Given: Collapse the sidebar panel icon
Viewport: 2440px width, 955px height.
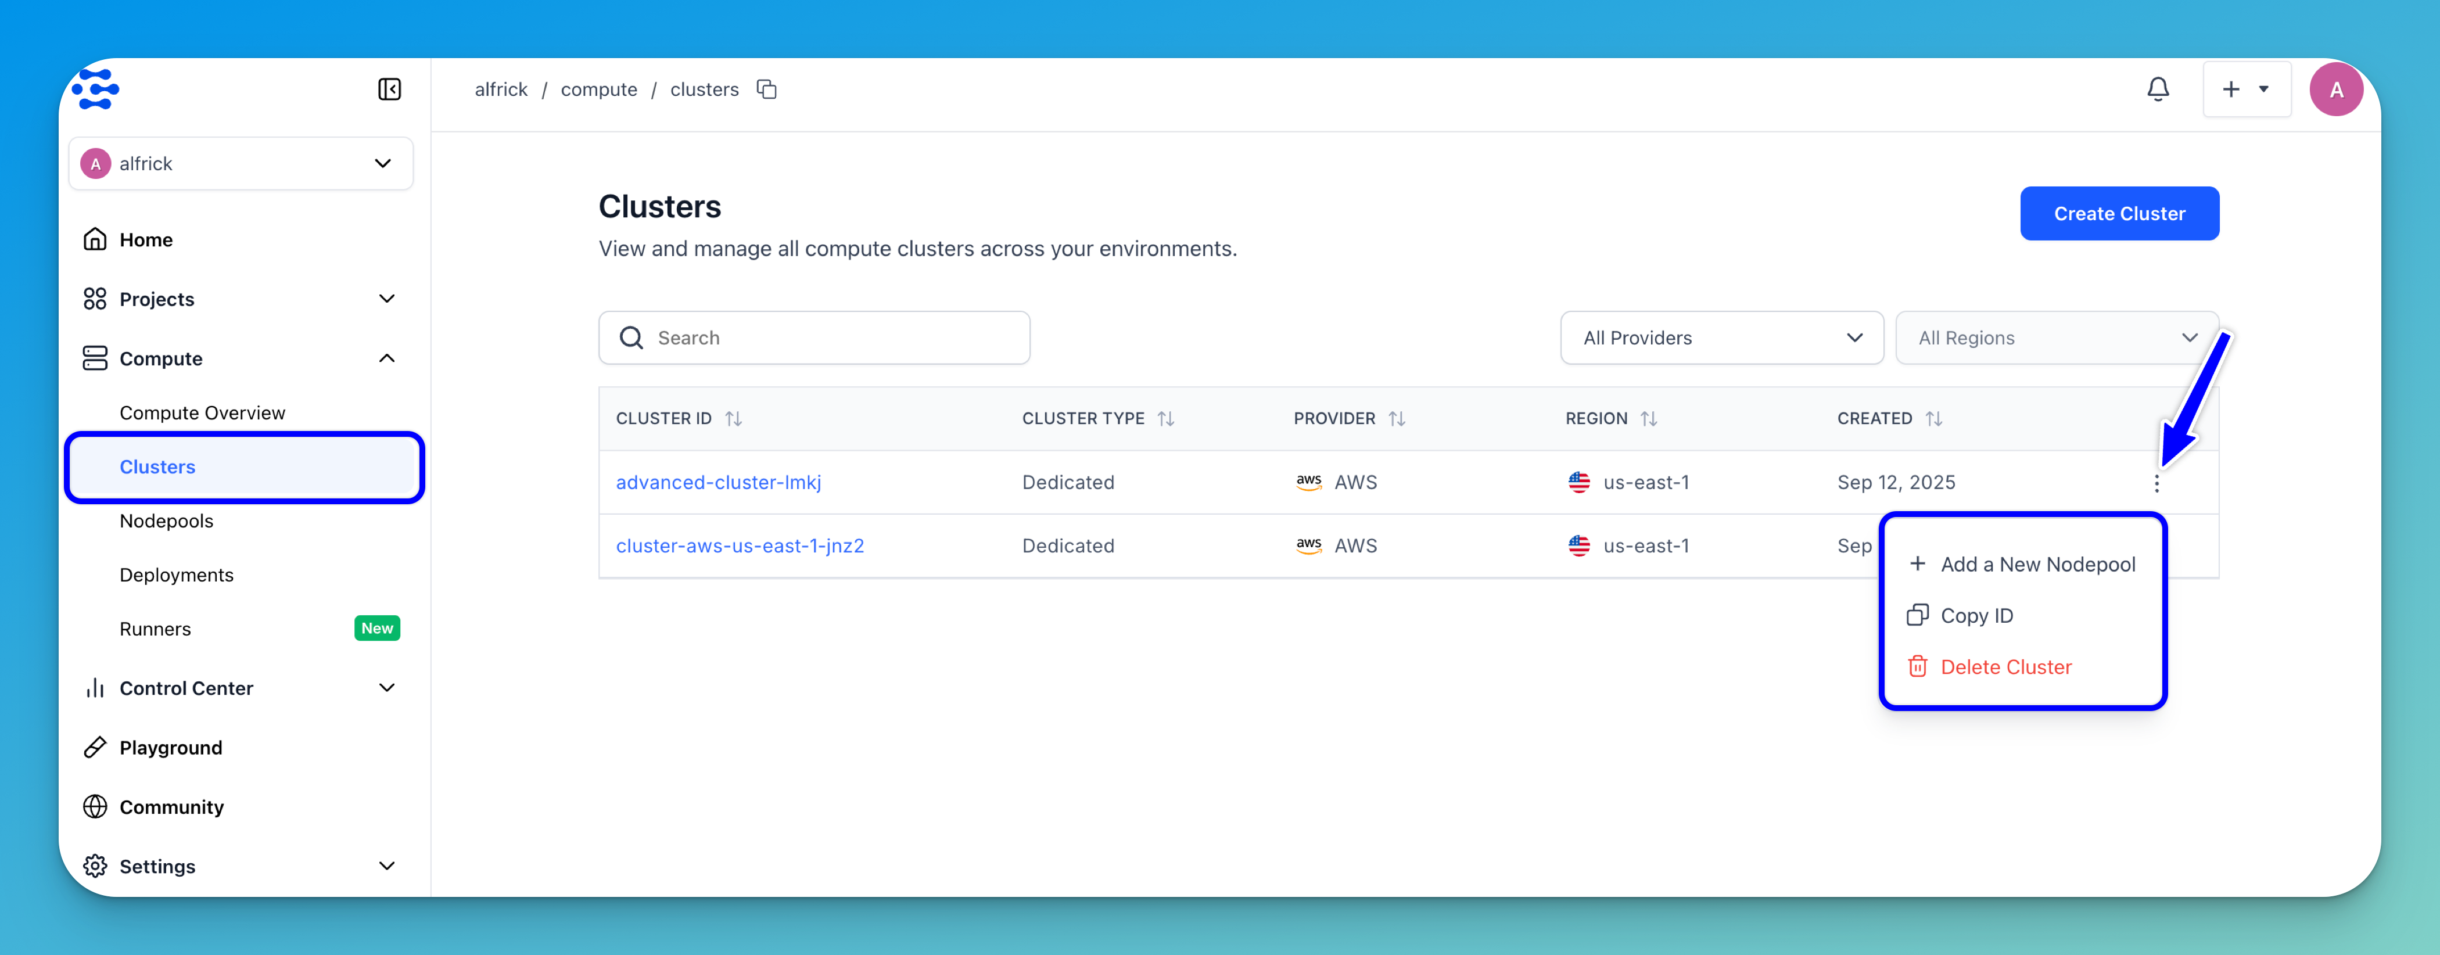Looking at the screenshot, I should pos(389,89).
